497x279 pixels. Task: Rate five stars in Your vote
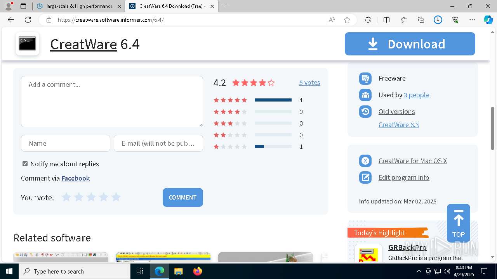coord(116,197)
